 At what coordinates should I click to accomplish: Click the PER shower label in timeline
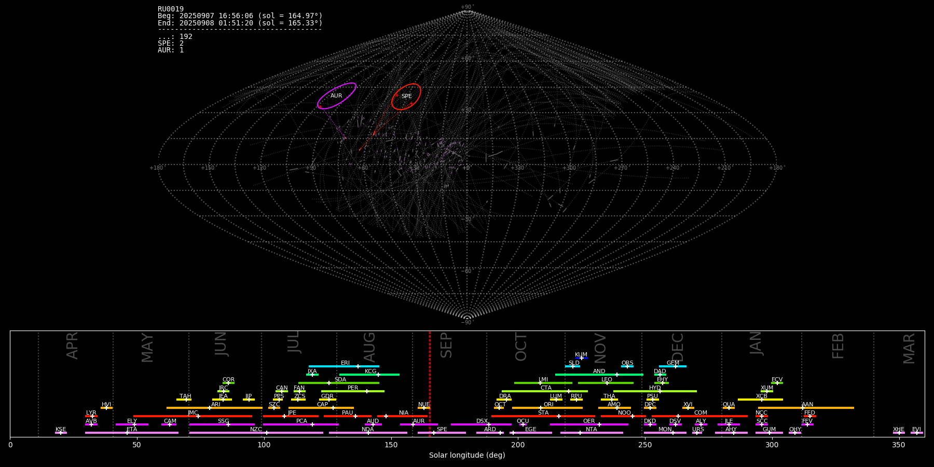click(353, 388)
